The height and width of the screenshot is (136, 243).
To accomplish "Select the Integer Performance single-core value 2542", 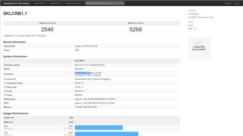I will point(71,117).
